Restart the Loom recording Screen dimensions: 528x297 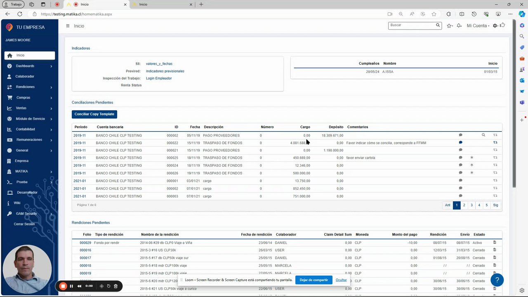(109, 286)
